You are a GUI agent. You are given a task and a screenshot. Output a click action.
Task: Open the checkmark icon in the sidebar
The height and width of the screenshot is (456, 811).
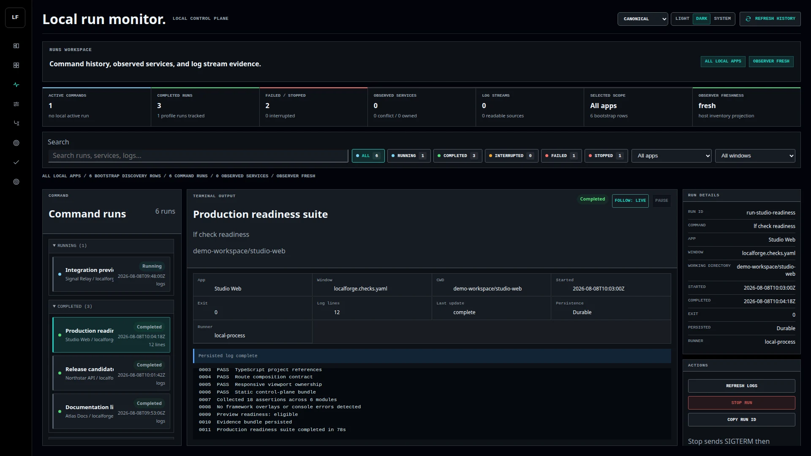coord(16,162)
